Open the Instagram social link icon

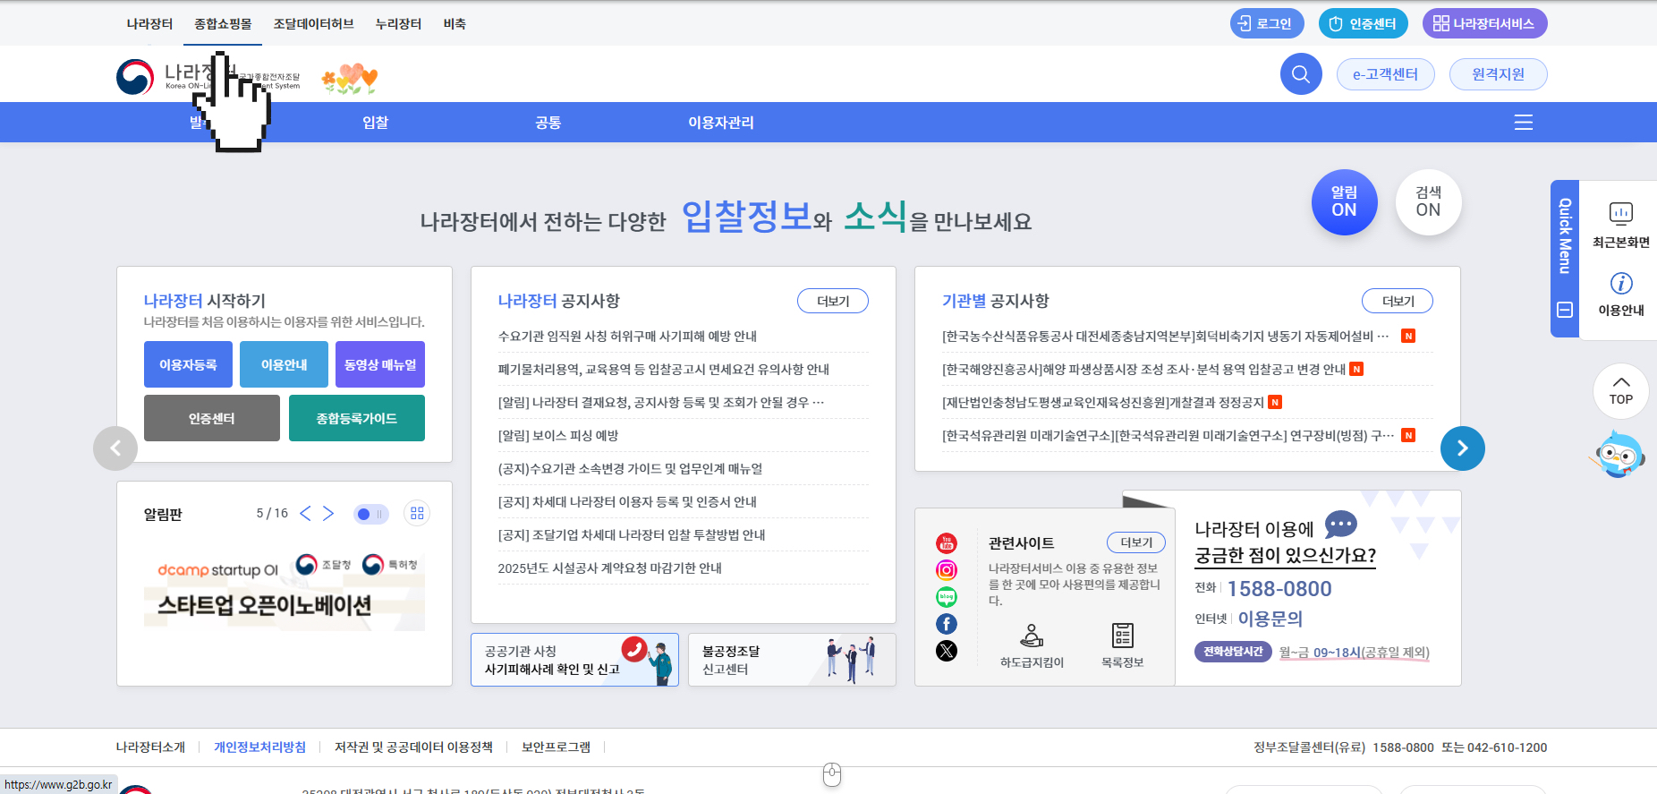click(947, 570)
